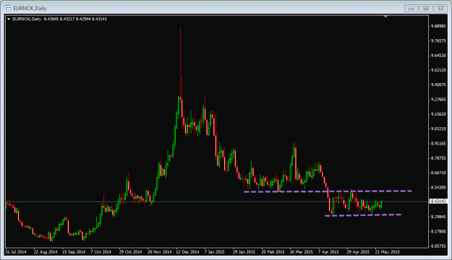The height and width of the screenshot is (260, 452).
Task: Click the 31 Jul 2014 date label
Action: click(16, 252)
